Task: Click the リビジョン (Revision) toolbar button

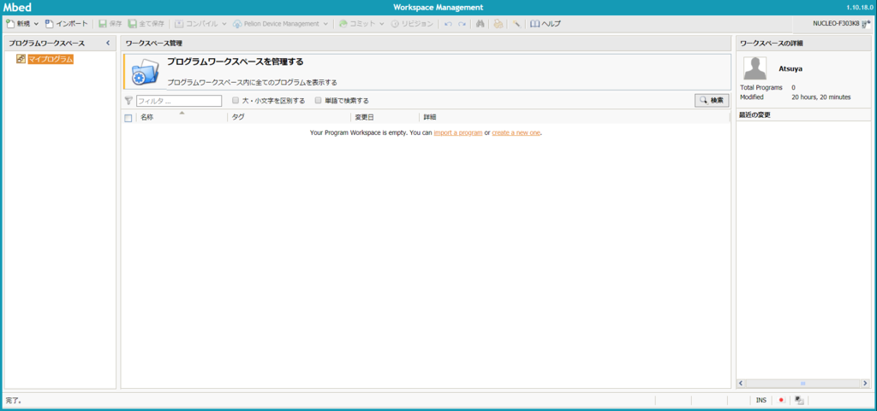Action: (412, 24)
